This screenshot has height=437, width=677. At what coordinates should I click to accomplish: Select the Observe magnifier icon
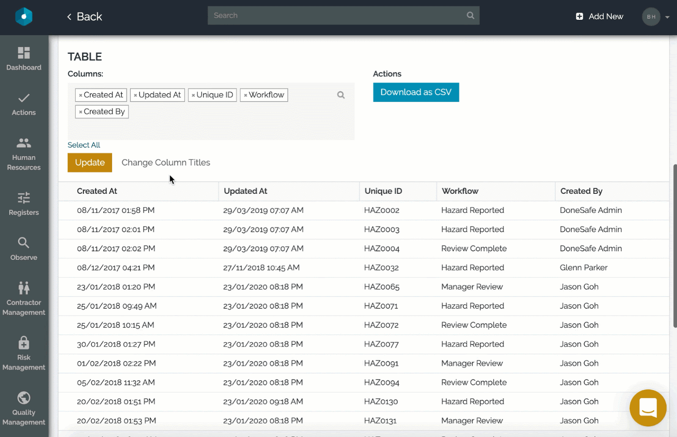(x=24, y=243)
